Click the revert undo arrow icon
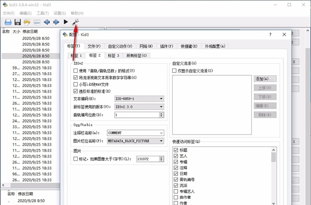The width and height of the screenshot is (311, 205). (x=27, y=22)
